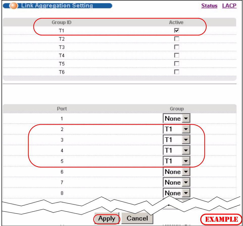Enable the Active checkbox for T4

177,55
